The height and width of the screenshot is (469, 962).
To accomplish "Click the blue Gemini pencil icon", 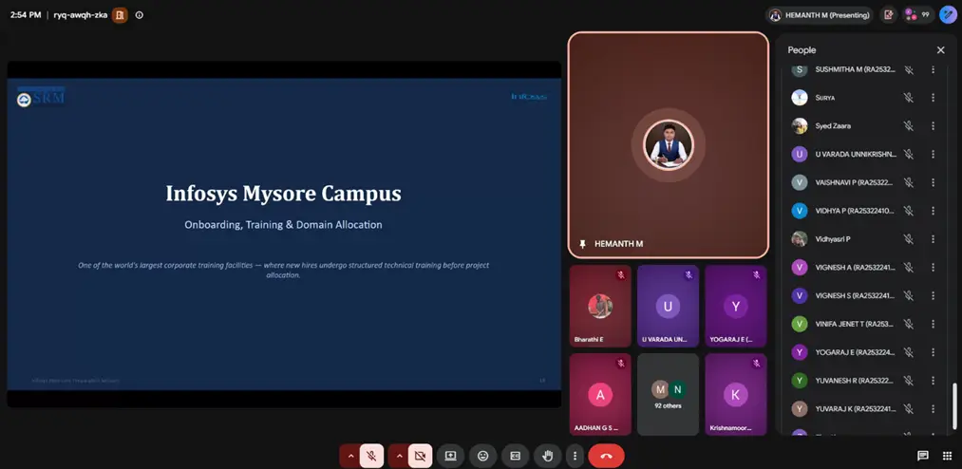I will pos(948,14).
